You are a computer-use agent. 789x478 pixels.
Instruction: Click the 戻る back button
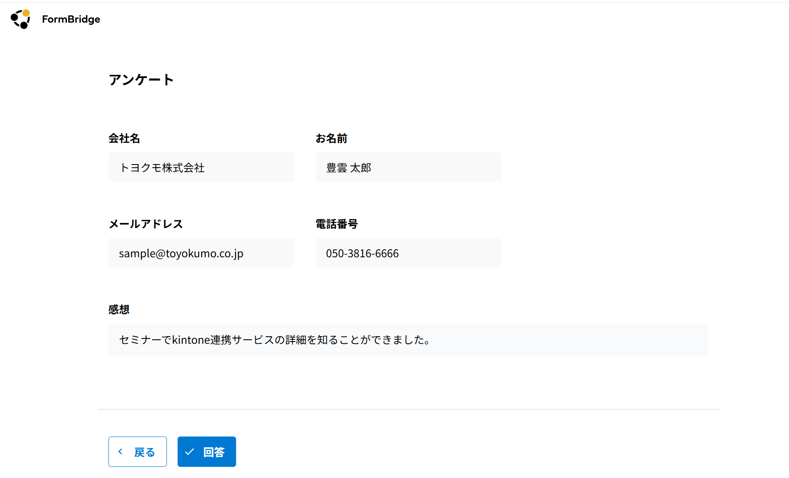point(137,452)
